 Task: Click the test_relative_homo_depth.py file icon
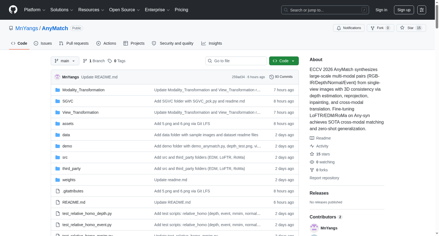point(58,214)
